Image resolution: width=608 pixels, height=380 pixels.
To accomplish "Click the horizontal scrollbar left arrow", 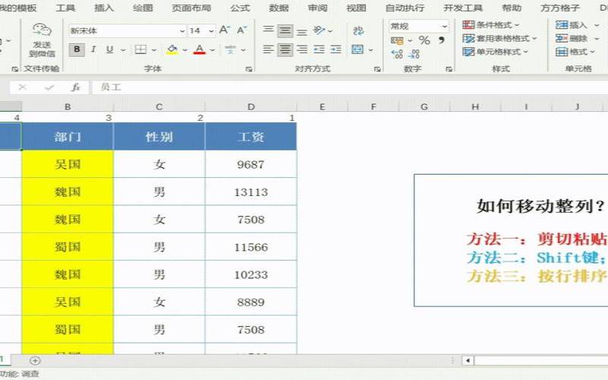I will pos(468,361).
